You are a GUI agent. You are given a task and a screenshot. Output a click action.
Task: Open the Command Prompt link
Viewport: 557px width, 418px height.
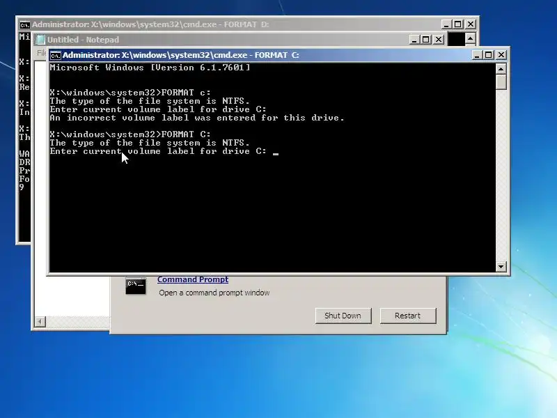[193, 279]
